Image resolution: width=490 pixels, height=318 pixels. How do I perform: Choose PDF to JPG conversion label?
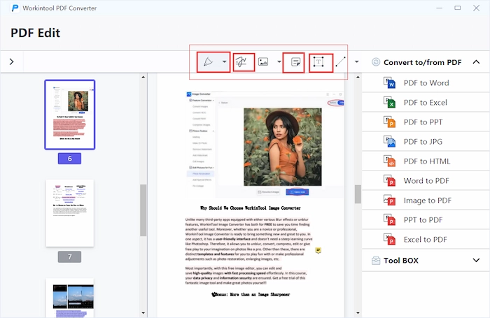[423, 142]
